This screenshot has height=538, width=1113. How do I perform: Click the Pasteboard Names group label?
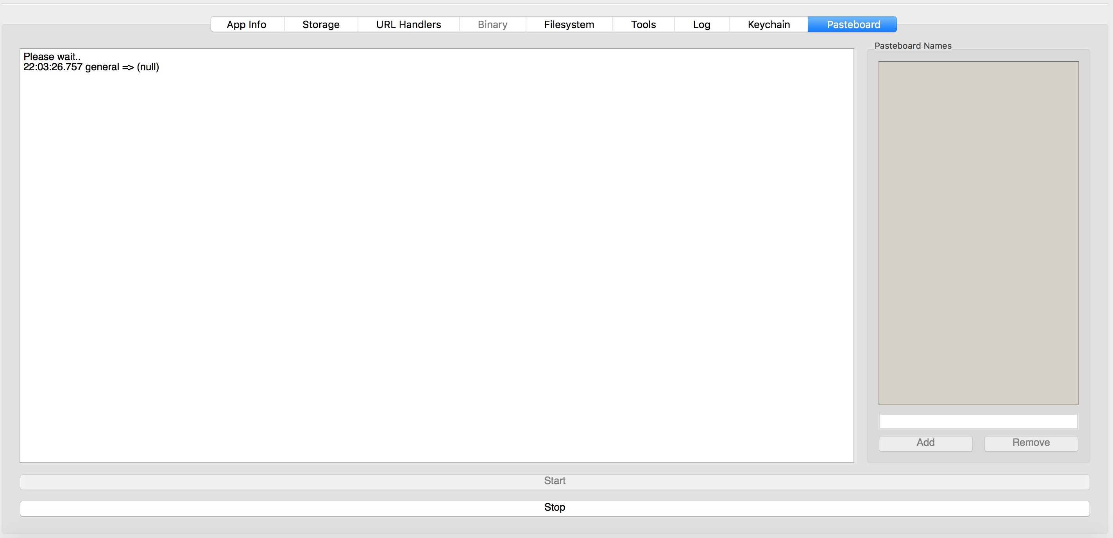click(913, 46)
